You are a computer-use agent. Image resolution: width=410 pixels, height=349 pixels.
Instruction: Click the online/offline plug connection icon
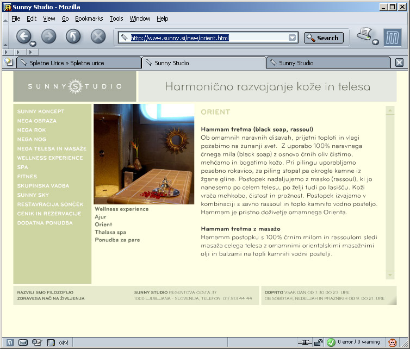[x=305, y=342]
